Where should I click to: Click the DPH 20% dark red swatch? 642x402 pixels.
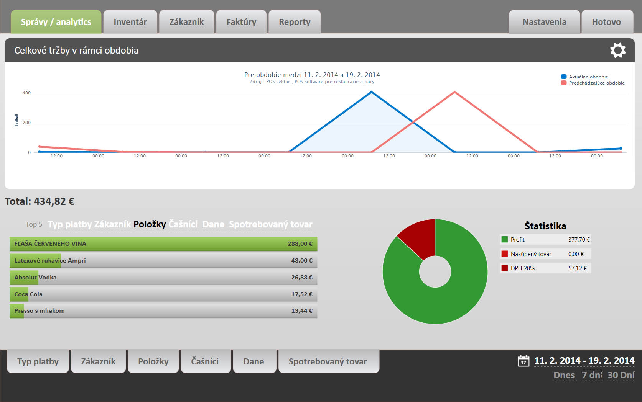pyautogui.click(x=505, y=268)
